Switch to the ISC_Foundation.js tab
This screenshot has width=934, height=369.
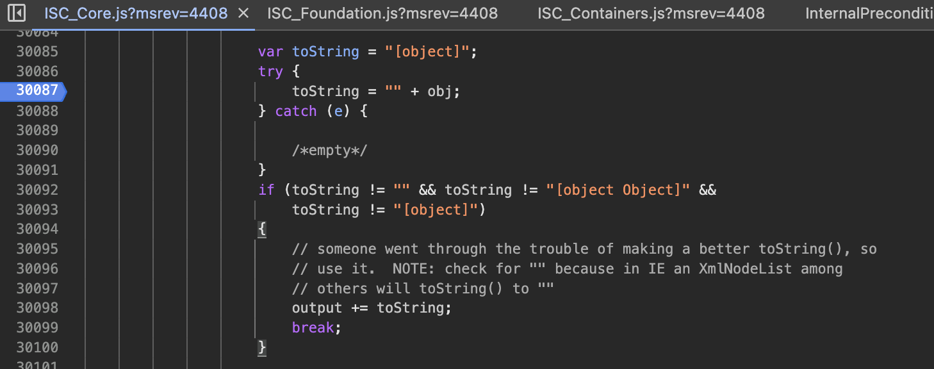click(382, 13)
